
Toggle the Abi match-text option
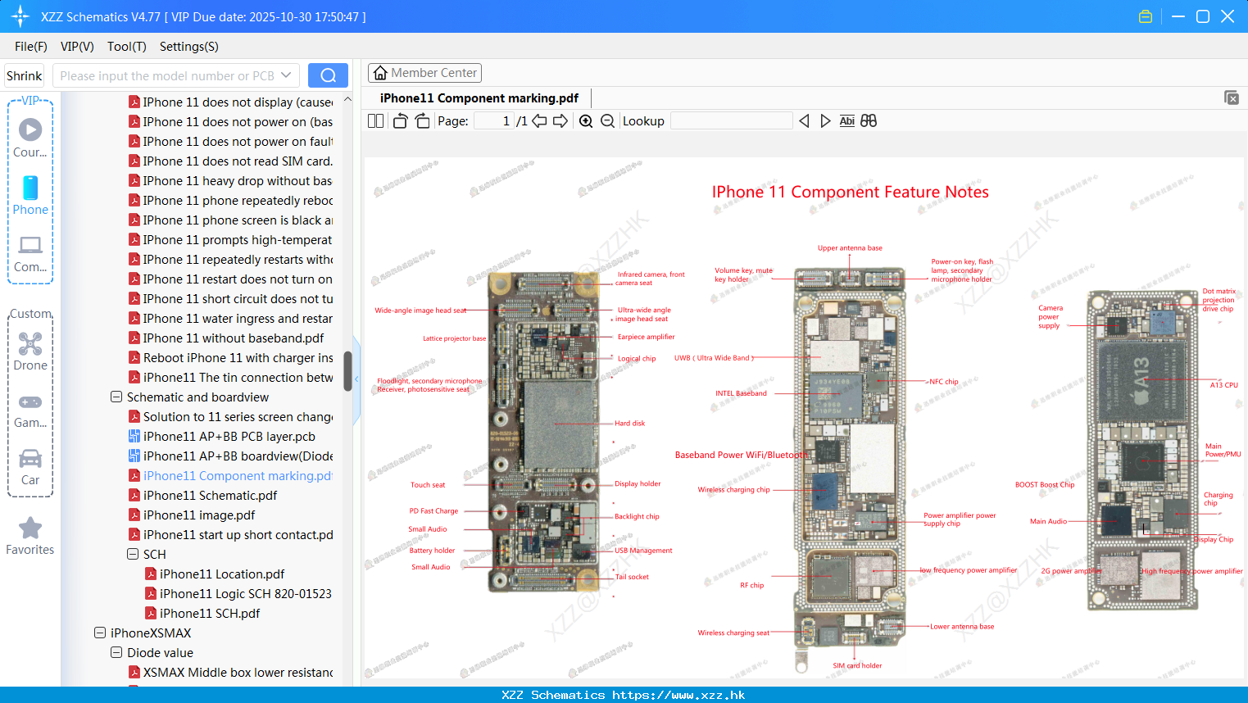(846, 121)
